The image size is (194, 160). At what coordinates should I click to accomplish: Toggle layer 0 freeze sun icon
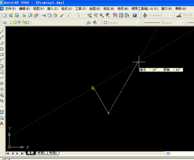pyautogui.click(x=15, y=23)
